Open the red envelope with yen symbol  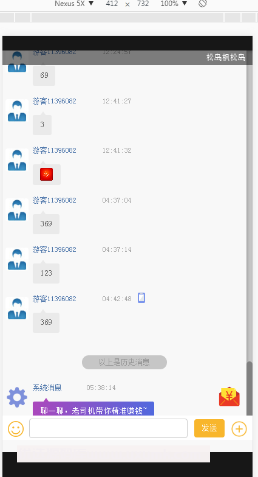point(229,397)
